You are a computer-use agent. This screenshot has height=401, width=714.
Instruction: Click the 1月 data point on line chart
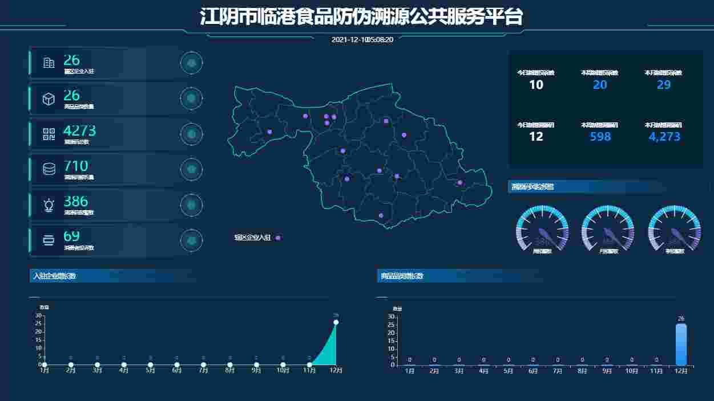pos(45,365)
